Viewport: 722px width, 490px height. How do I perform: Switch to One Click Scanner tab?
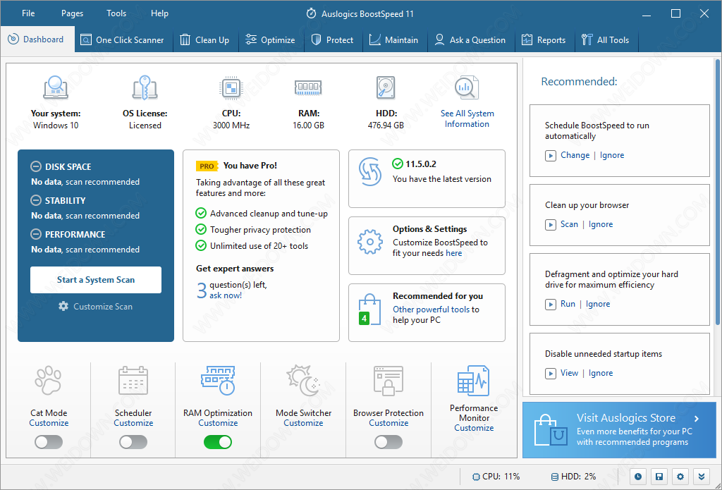[x=123, y=40]
